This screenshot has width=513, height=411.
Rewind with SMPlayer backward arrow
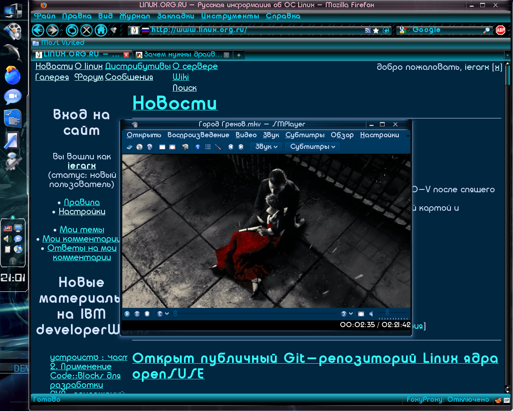coord(160,314)
